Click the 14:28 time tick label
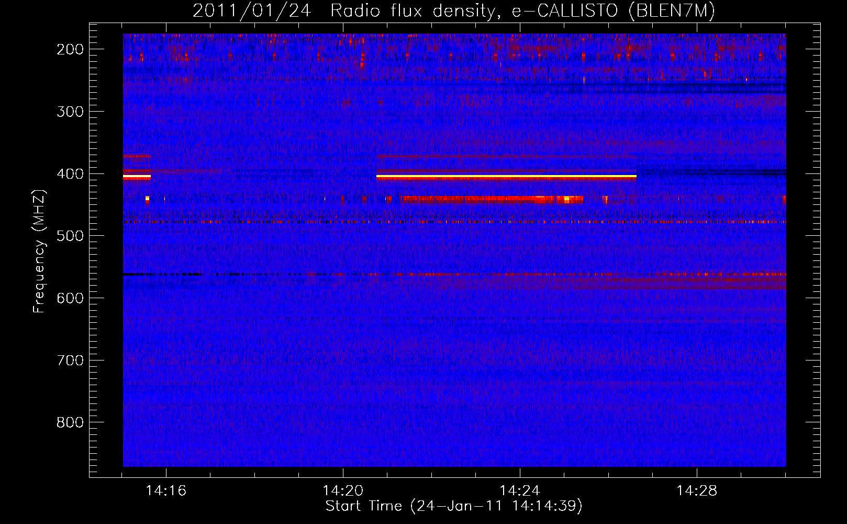 tap(697, 491)
